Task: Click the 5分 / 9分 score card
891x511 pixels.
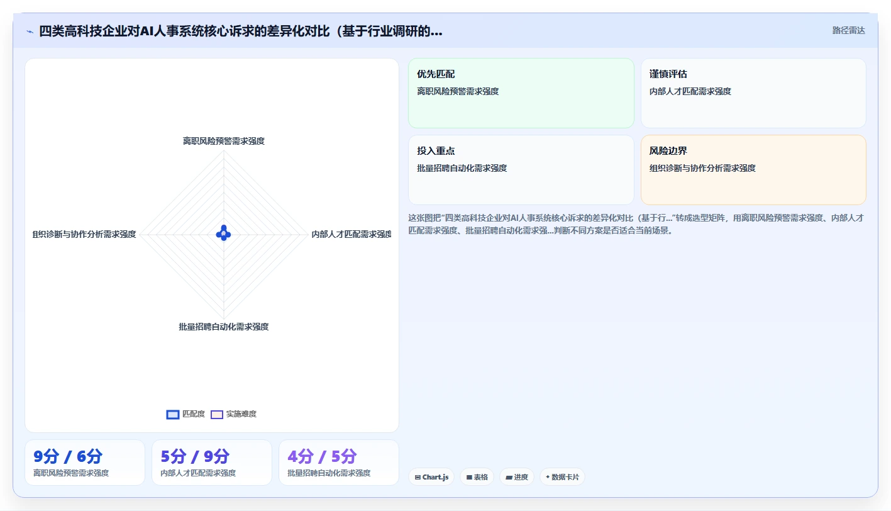Action: click(x=212, y=463)
